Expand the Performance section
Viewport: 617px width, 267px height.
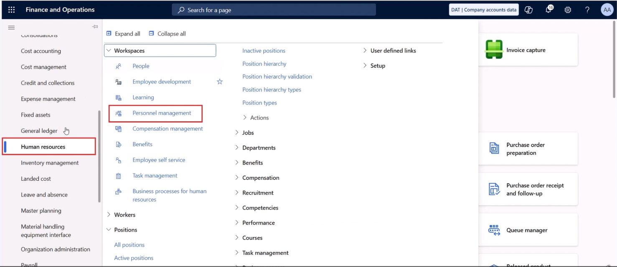(x=237, y=222)
